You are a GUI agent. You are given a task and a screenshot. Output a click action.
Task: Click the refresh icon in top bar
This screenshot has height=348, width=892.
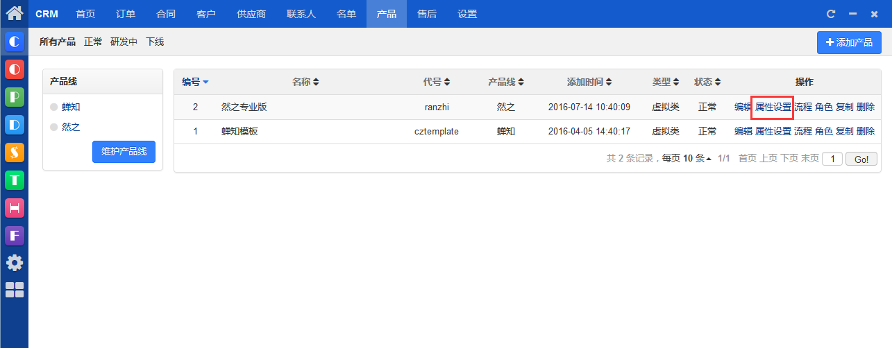(x=831, y=14)
